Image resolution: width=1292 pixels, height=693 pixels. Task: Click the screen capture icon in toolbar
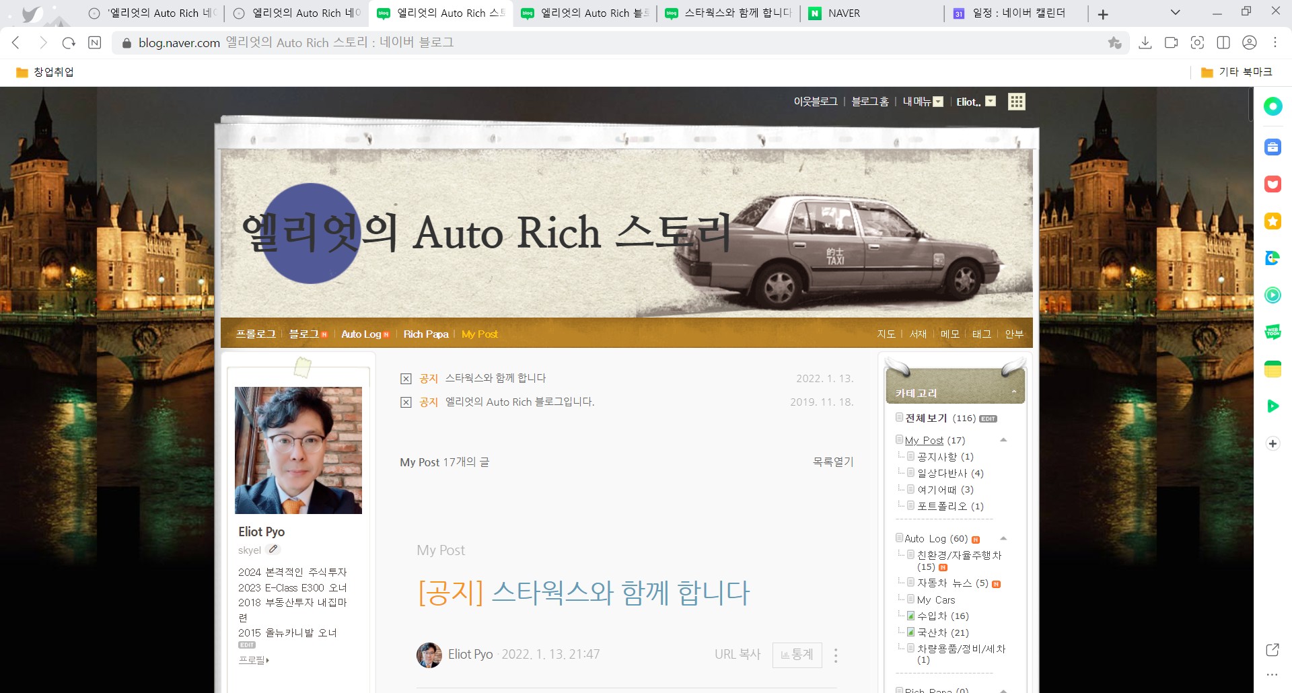click(1197, 42)
